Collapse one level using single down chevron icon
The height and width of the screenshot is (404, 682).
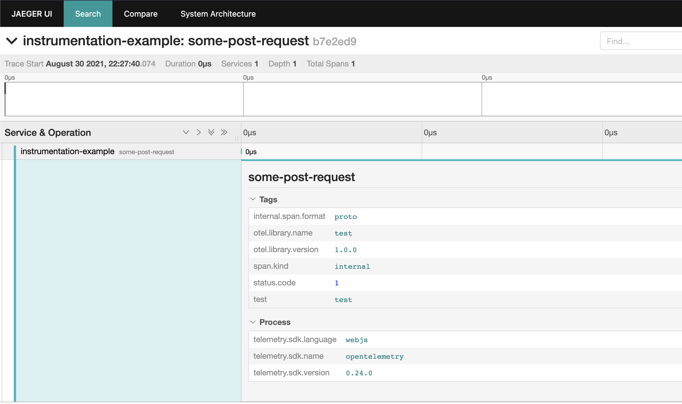[186, 132]
